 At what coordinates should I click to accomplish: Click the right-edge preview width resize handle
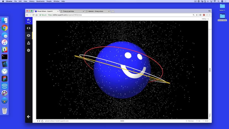click(210, 70)
